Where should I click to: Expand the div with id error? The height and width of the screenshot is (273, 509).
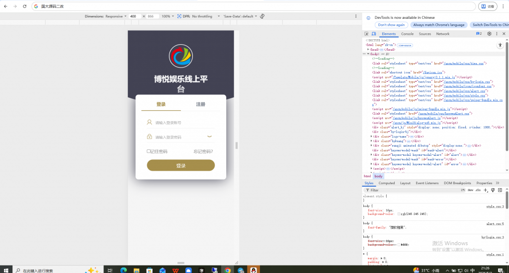pos(371,164)
